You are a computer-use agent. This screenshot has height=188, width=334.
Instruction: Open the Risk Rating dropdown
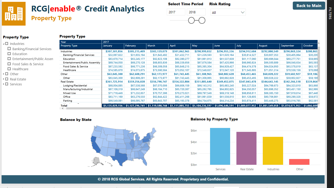(228, 13)
